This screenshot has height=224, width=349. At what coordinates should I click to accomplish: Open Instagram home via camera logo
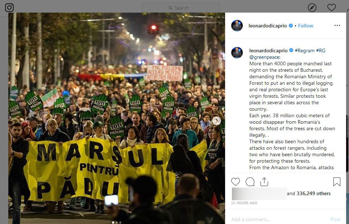click(x=9, y=8)
